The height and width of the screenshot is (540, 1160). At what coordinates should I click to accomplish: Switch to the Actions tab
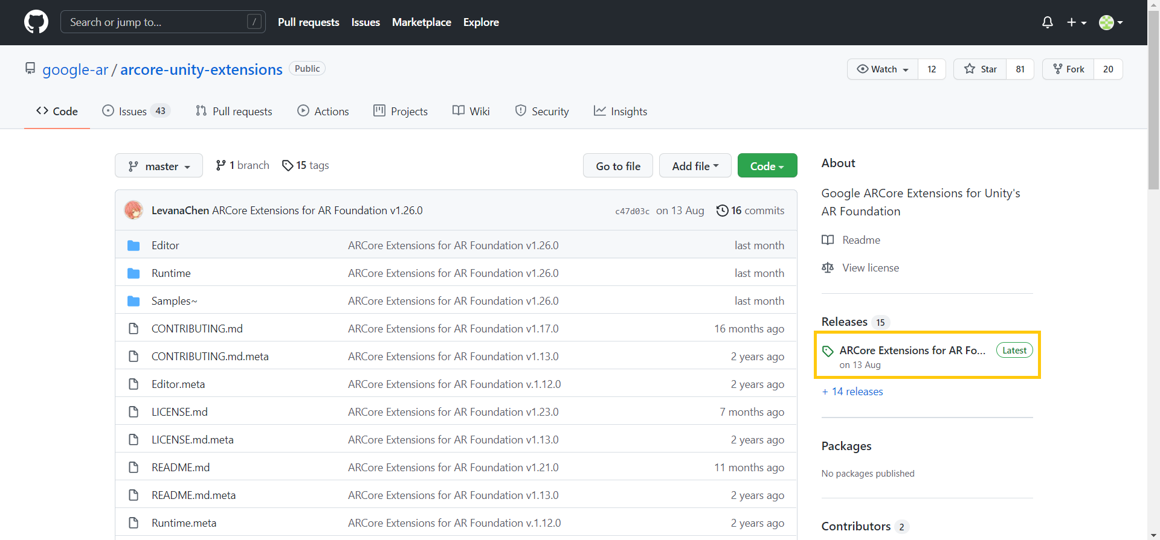[x=323, y=111]
